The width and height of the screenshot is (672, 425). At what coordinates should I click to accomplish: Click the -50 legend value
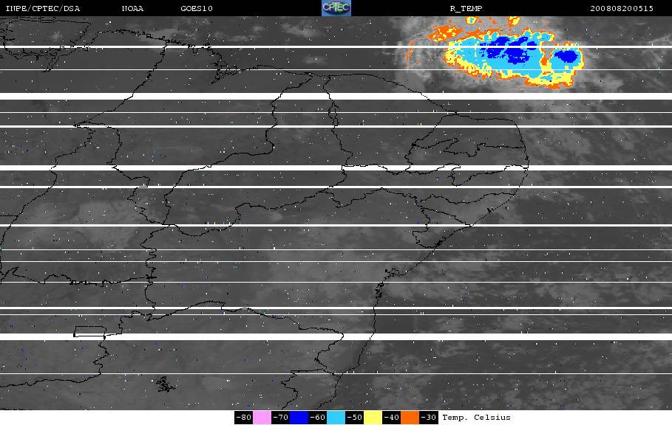(354, 418)
